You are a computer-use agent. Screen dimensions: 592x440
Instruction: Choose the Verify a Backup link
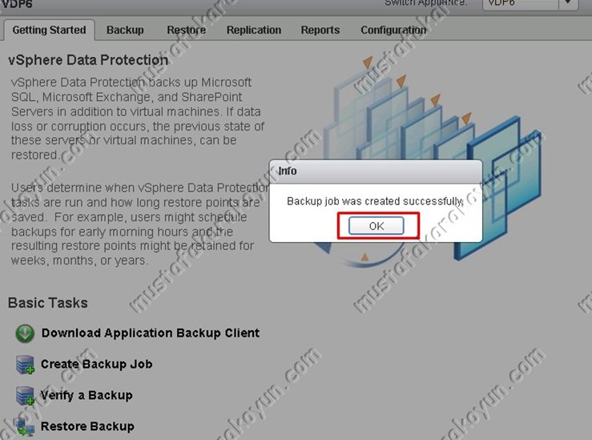click(x=87, y=395)
